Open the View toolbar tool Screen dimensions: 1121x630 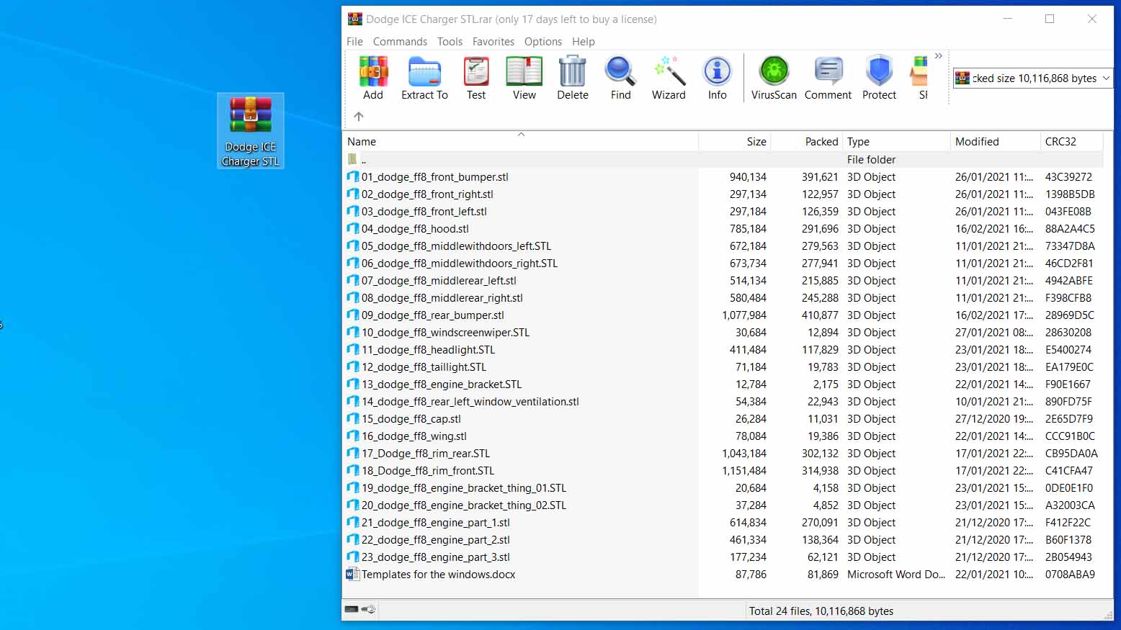524,78
